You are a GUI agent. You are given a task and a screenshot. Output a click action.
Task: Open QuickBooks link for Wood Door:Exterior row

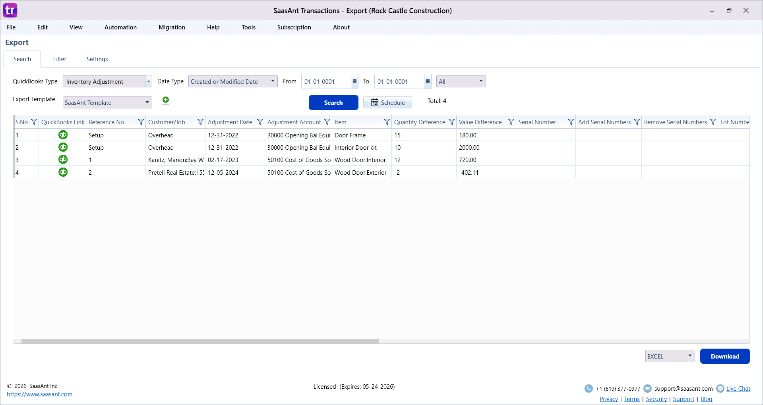click(x=63, y=172)
